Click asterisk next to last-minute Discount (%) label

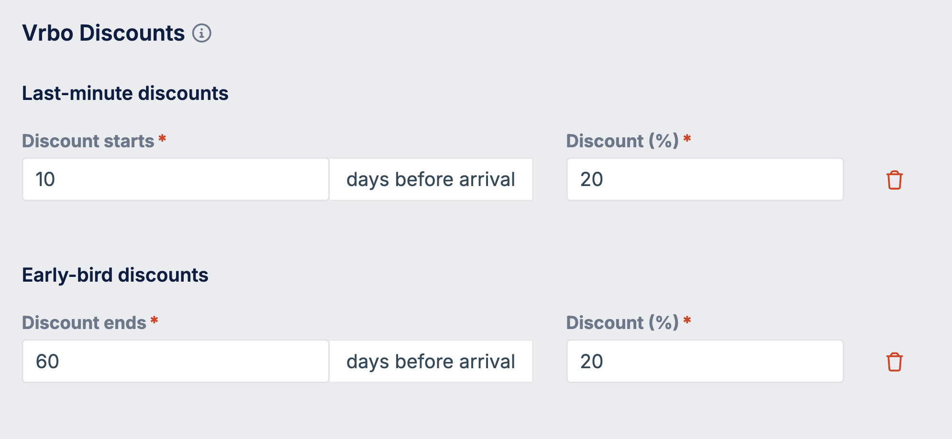[x=687, y=139]
